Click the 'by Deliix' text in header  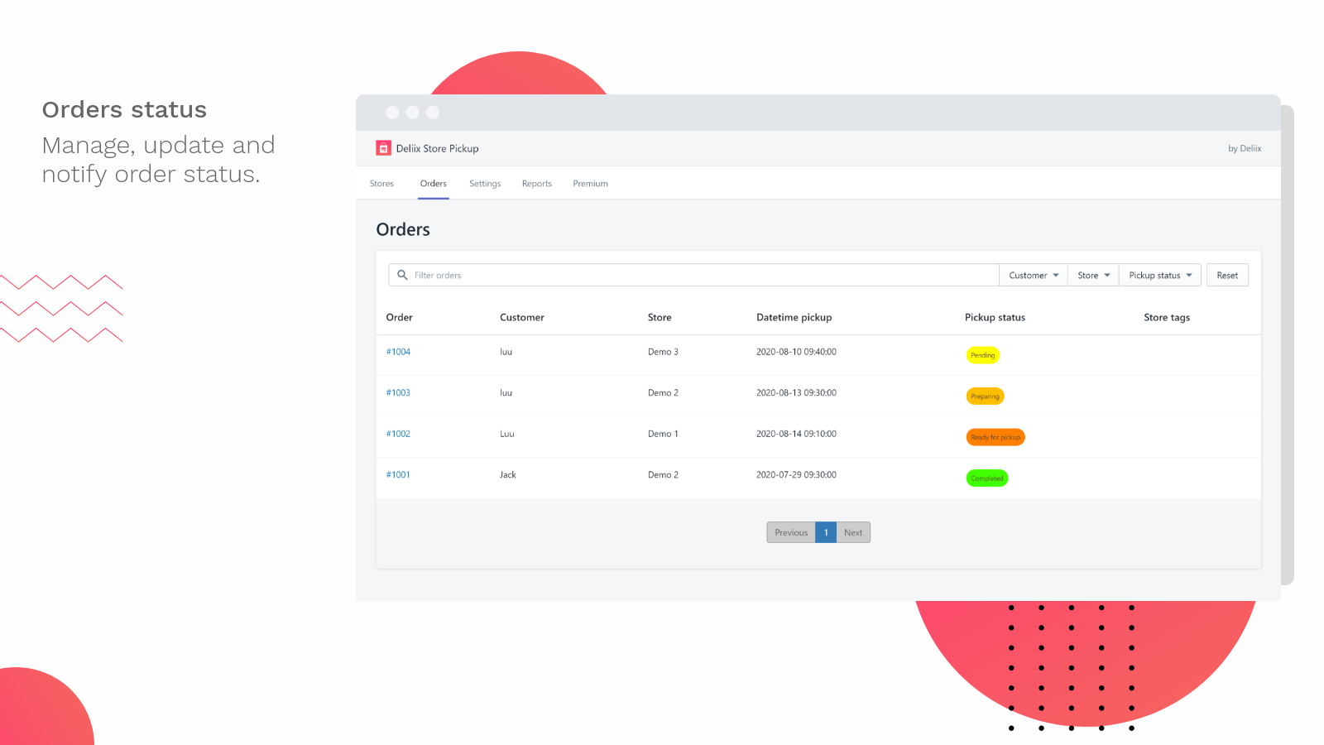pyautogui.click(x=1245, y=149)
